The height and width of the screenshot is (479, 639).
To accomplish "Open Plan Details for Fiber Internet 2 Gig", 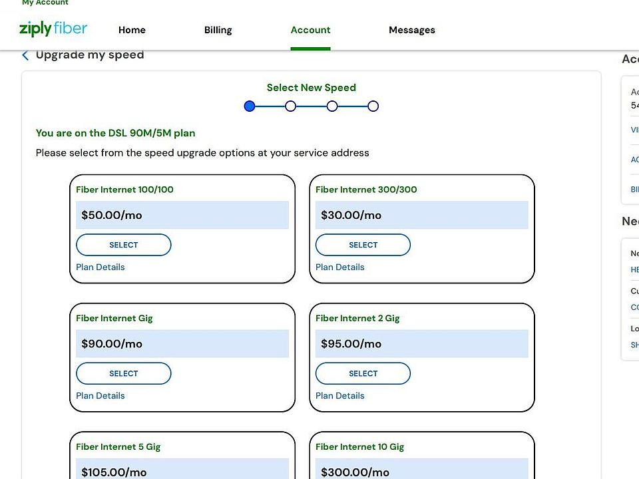I will [x=340, y=395].
